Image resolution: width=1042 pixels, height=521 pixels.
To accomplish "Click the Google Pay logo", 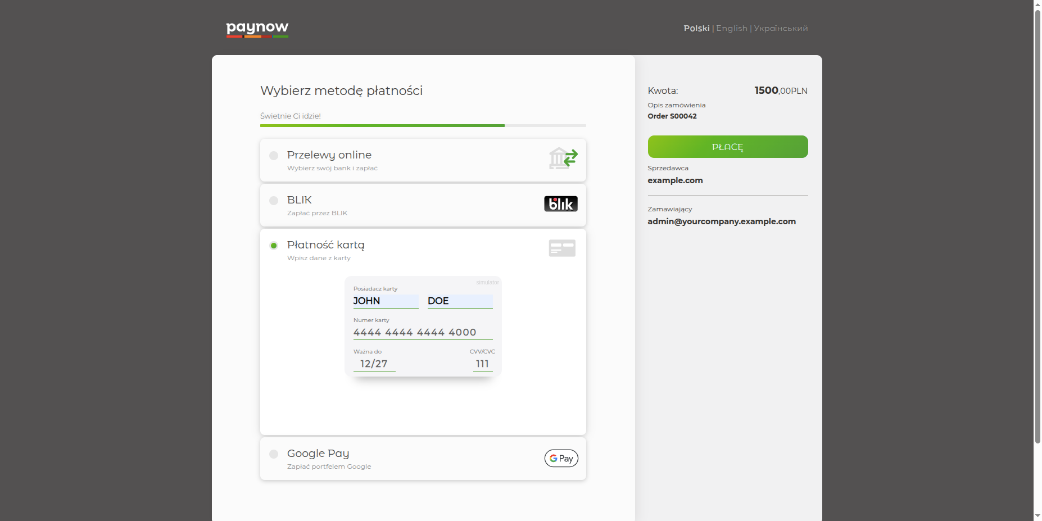I will point(561,459).
